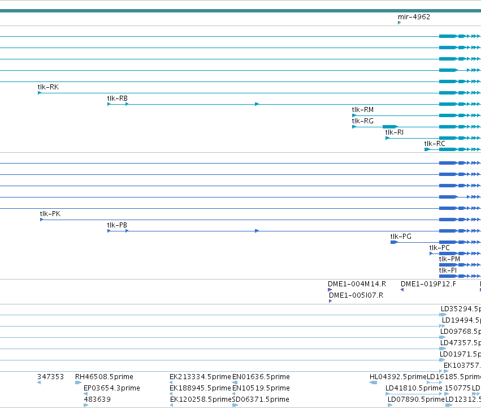Image resolution: width=481 pixels, height=408 pixels.
Task: Select the EK188945.5prime EST label
Action: tap(200, 388)
